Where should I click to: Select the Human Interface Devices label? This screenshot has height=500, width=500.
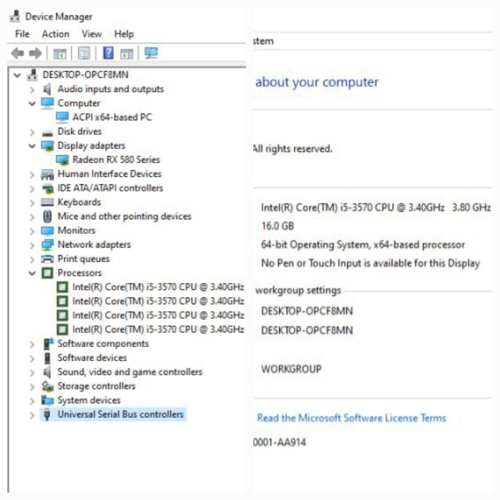click(110, 174)
